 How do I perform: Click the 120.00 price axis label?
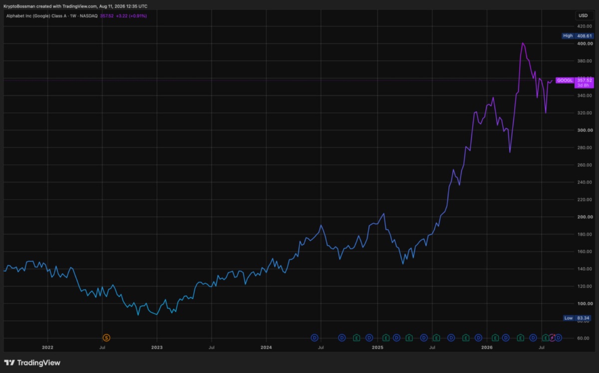click(584, 286)
